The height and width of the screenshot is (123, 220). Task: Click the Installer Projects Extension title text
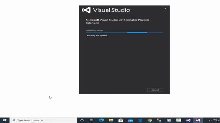(117, 21)
